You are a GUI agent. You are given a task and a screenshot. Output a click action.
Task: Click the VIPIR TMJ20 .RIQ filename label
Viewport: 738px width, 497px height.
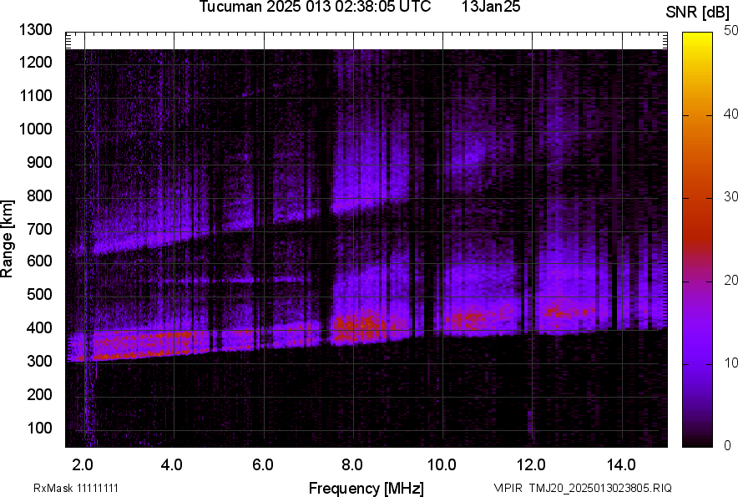[582, 488]
